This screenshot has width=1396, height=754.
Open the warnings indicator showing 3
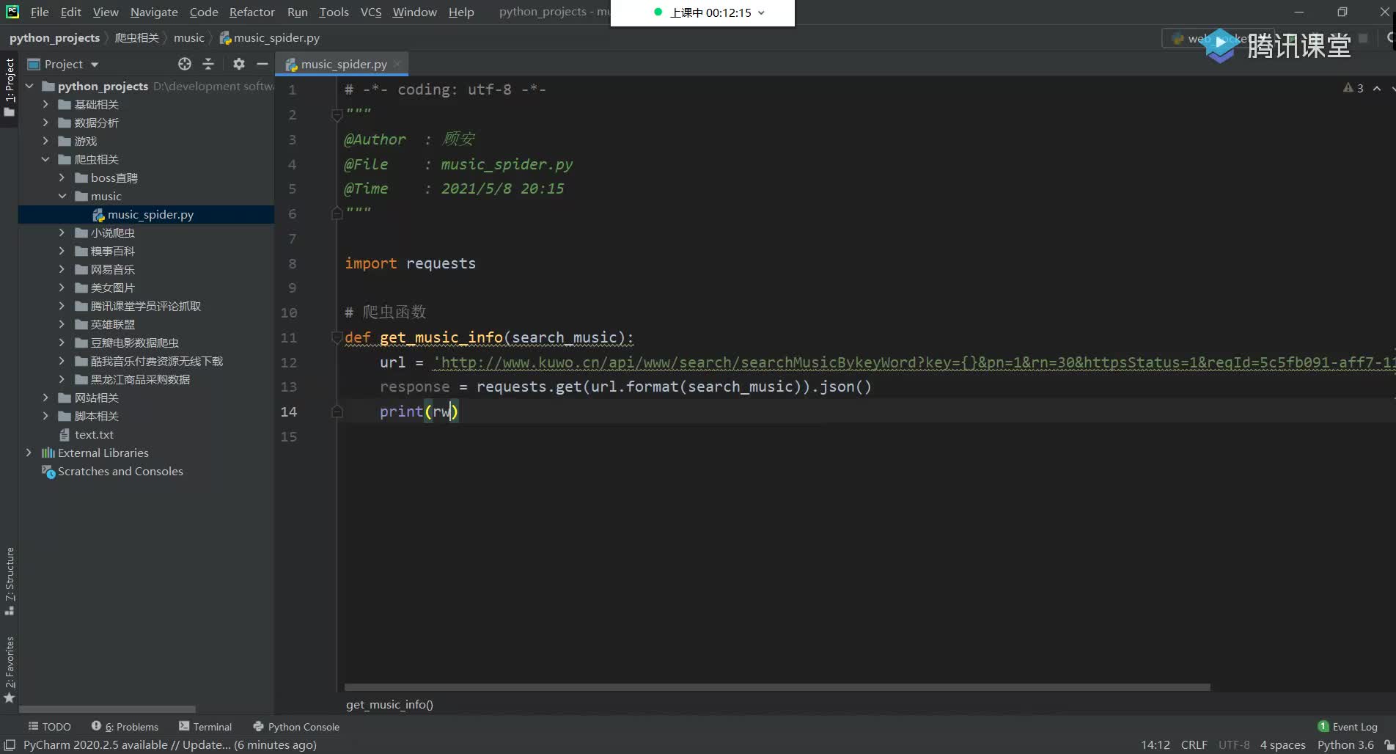pos(1353,88)
